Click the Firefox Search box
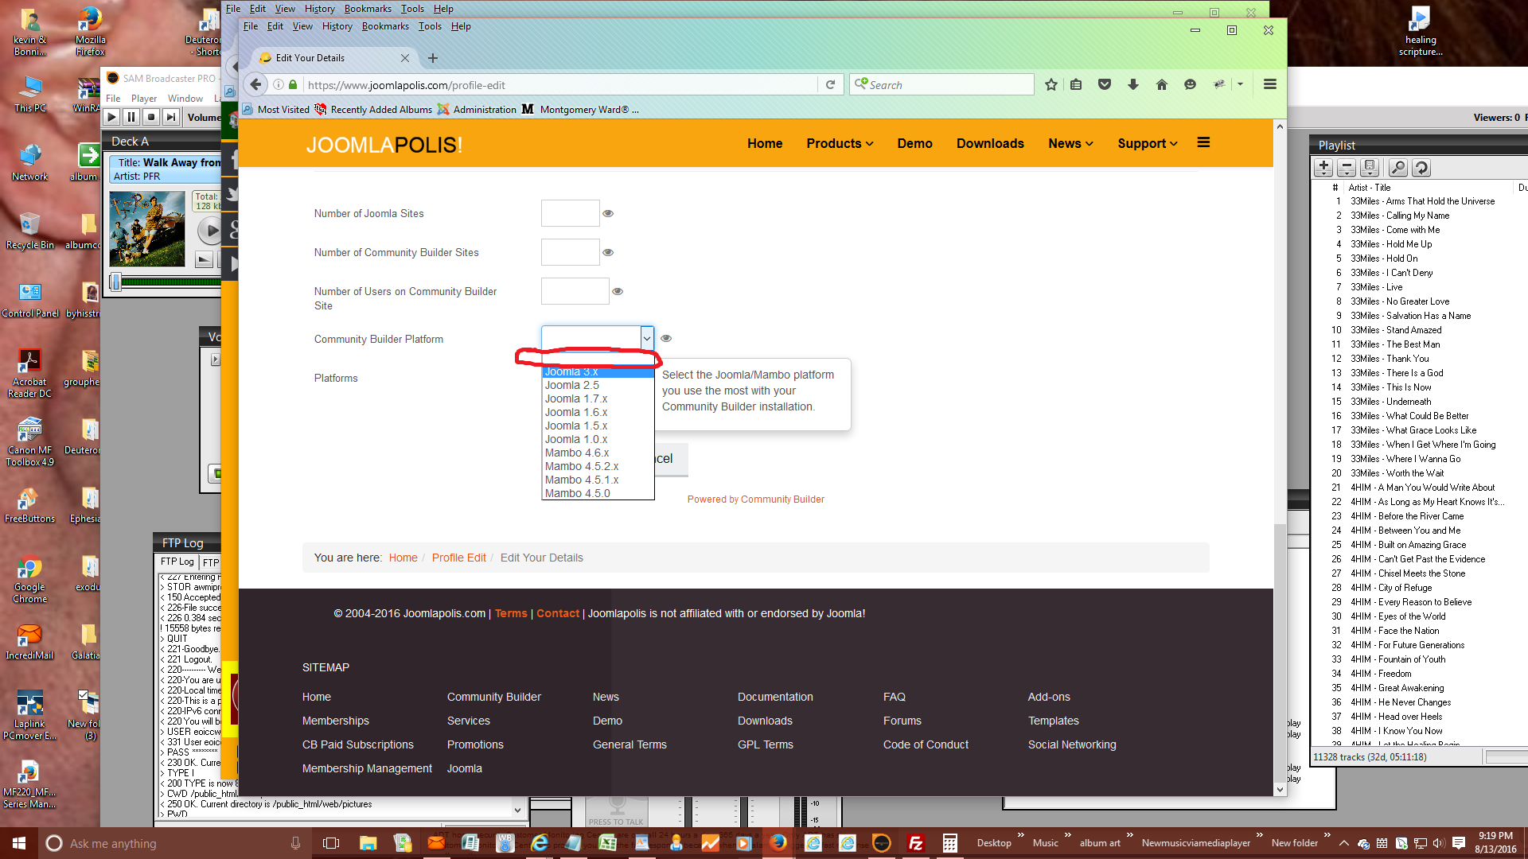Screen dimensions: 1528x859 [x=941, y=84]
